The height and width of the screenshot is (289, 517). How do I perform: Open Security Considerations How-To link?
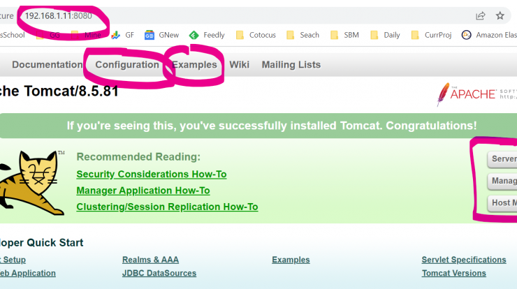[x=152, y=174]
